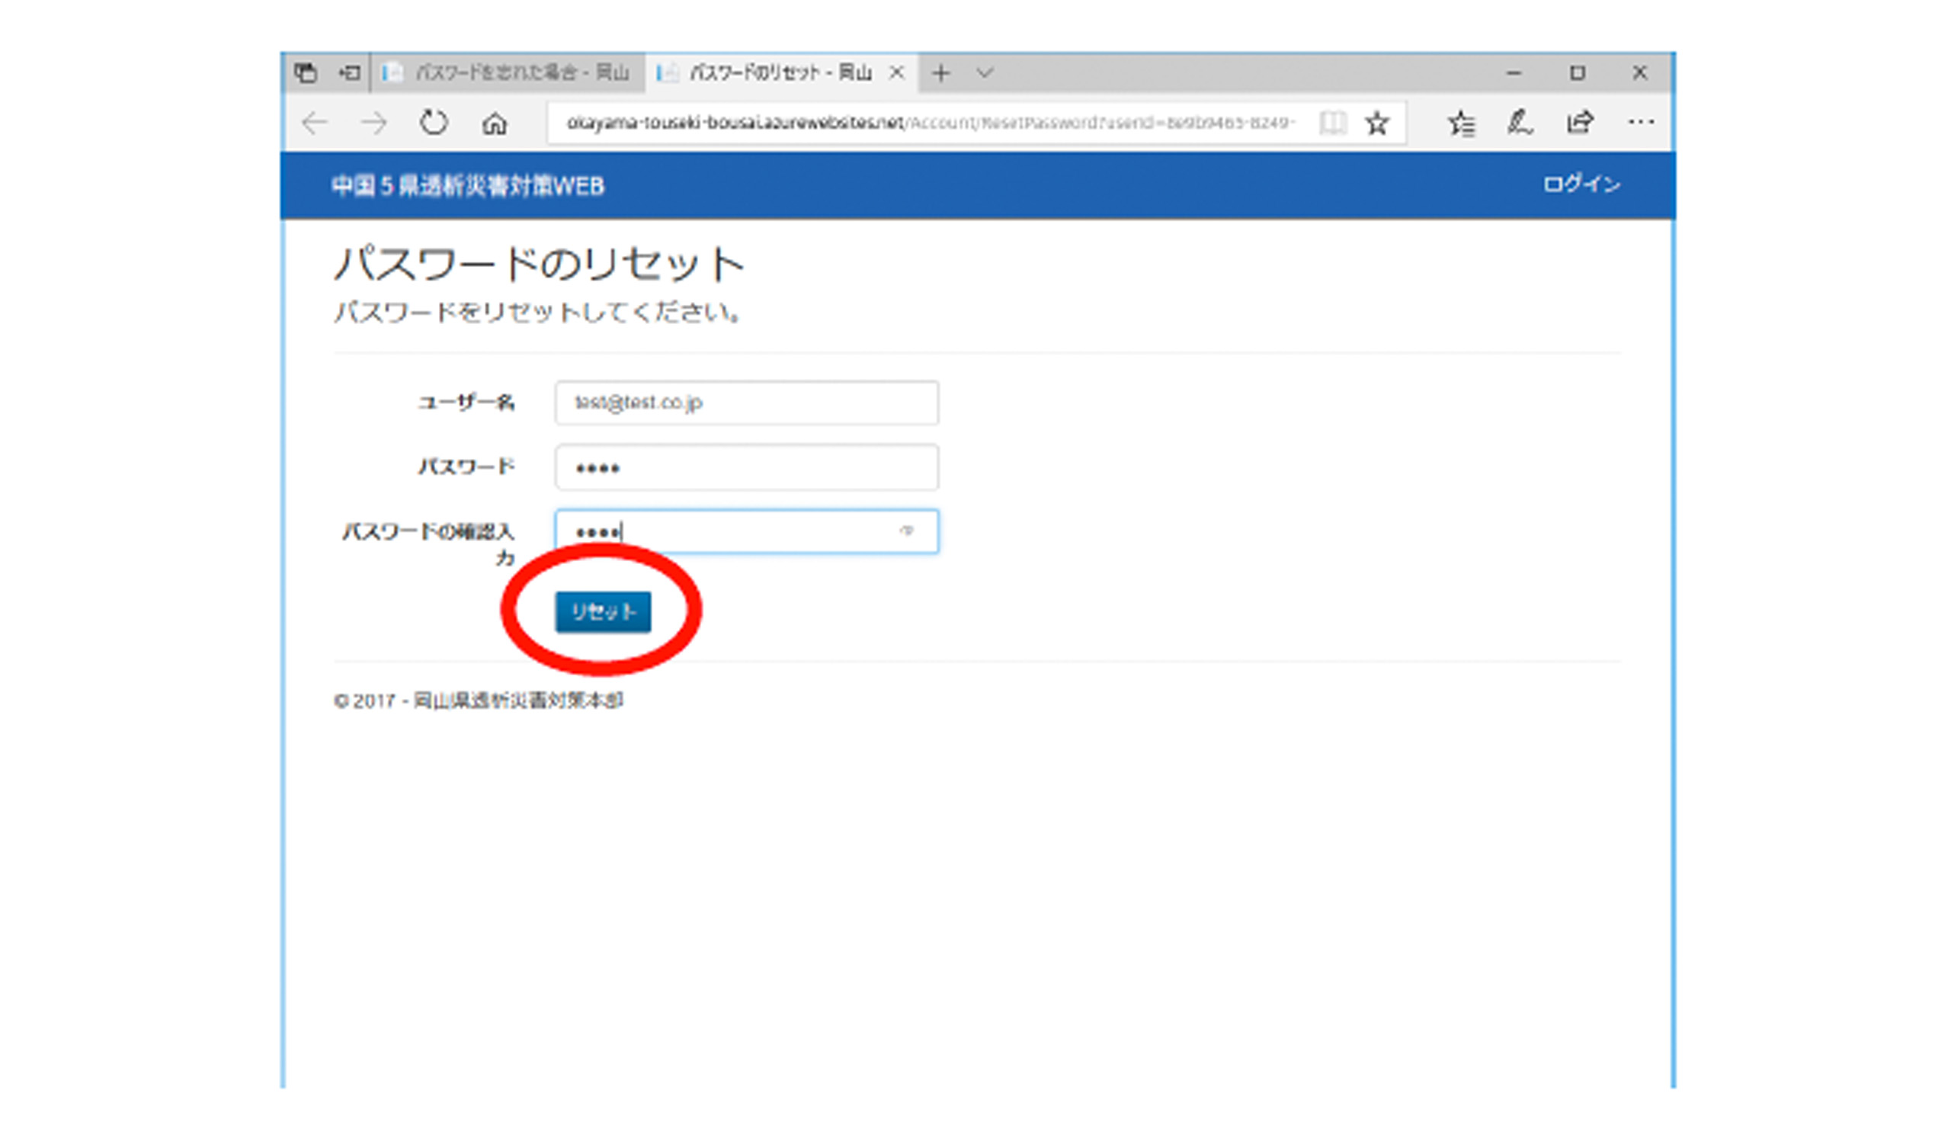This screenshot has height=1148, width=1951.
Task: Open reading view book icon
Action: coord(1332,123)
